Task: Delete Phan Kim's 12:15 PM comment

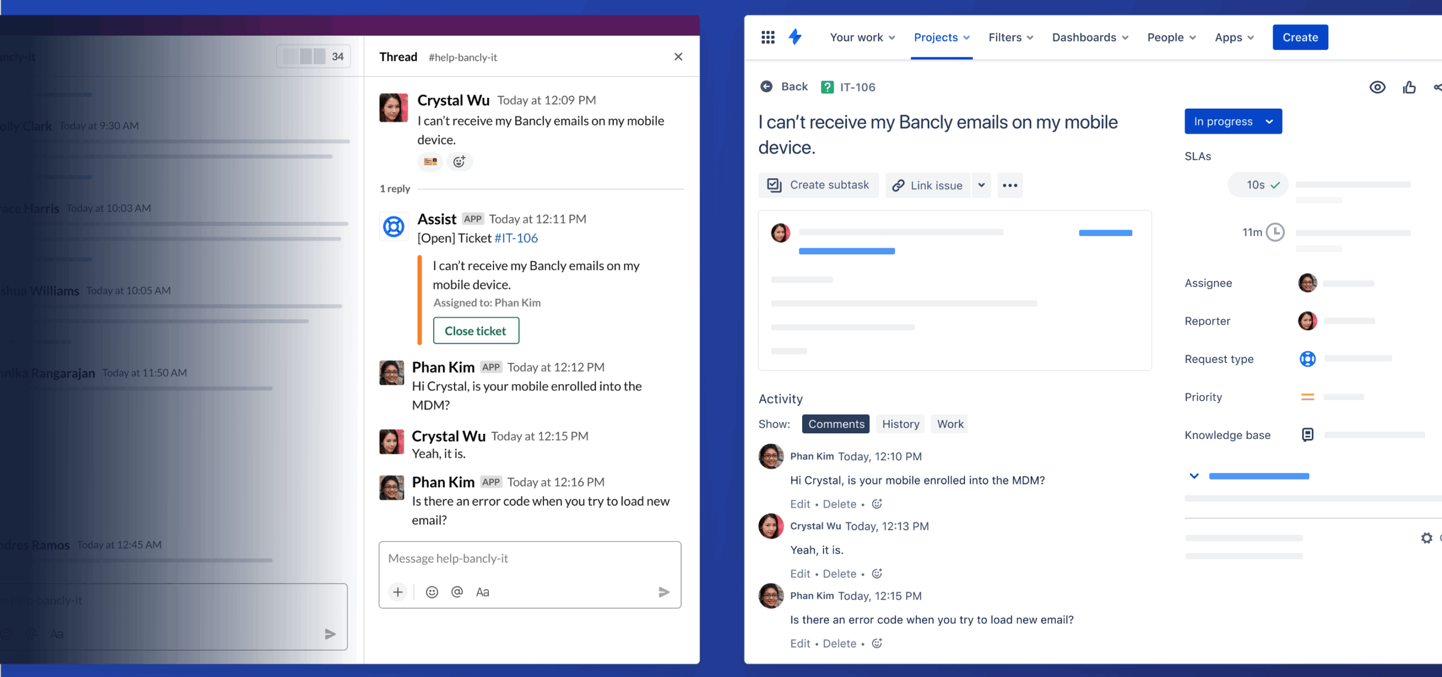Action: (839, 644)
